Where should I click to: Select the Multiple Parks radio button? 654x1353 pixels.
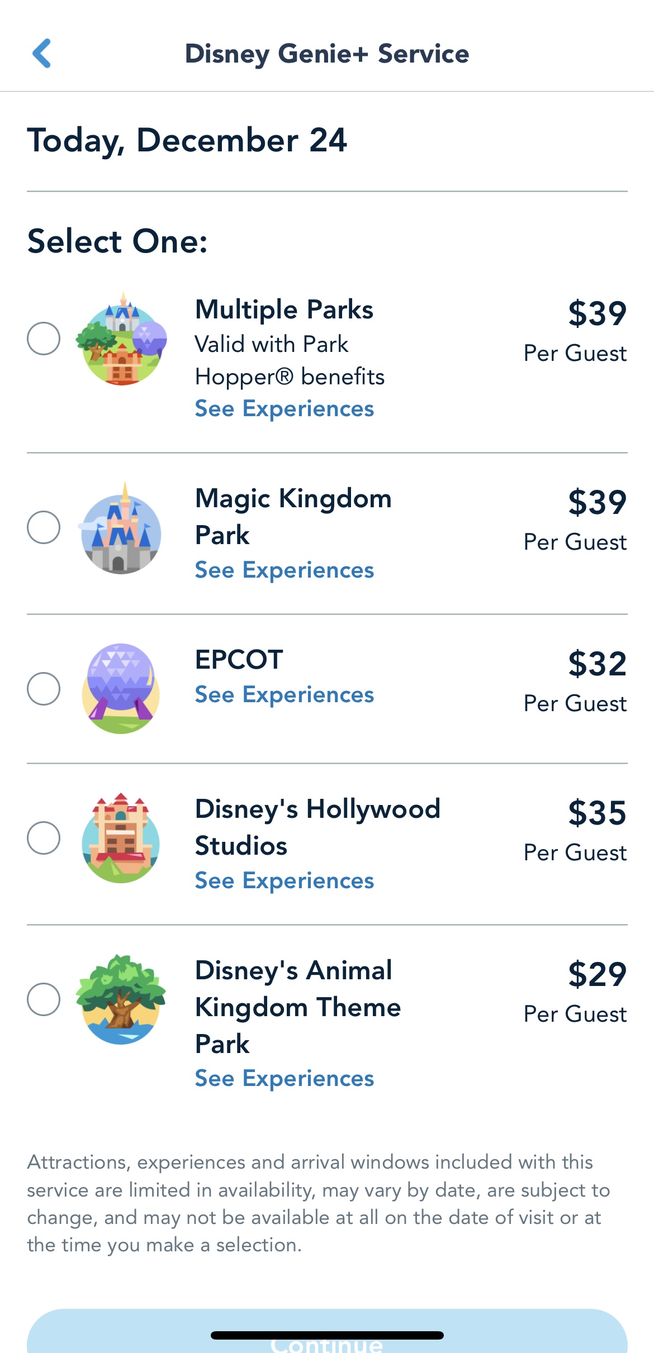[44, 339]
